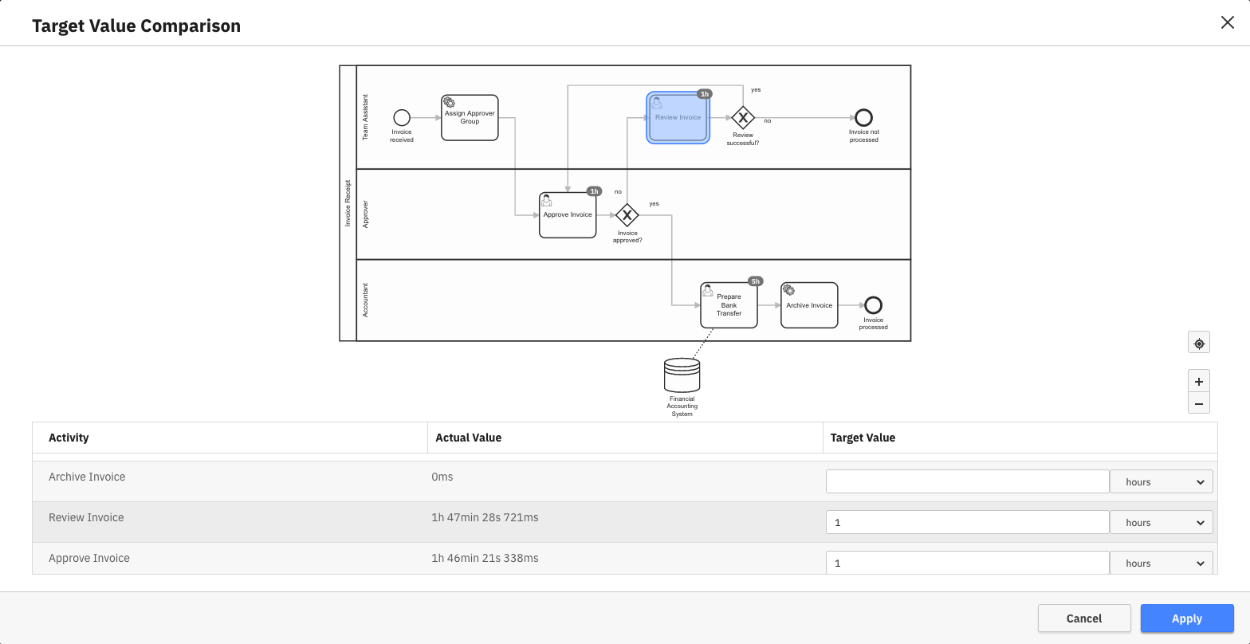Click the Invoice processed end event circle
The width and height of the screenshot is (1250, 644).
873,305
